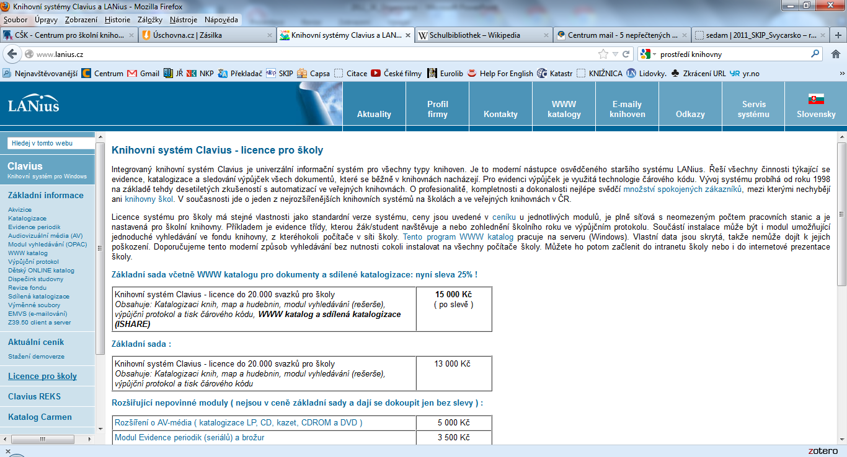Switch to the Centrum mail tab
This screenshot has width=847, height=457.
click(x=621, y=35)
